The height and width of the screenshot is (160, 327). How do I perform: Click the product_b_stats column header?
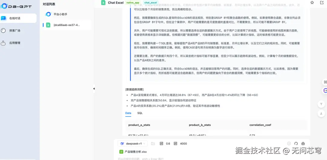pos(200,125)
